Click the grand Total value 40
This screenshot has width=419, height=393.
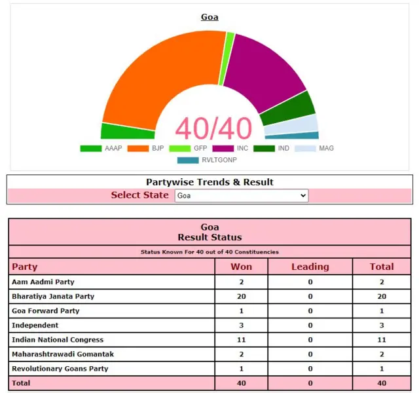(382, 383)
